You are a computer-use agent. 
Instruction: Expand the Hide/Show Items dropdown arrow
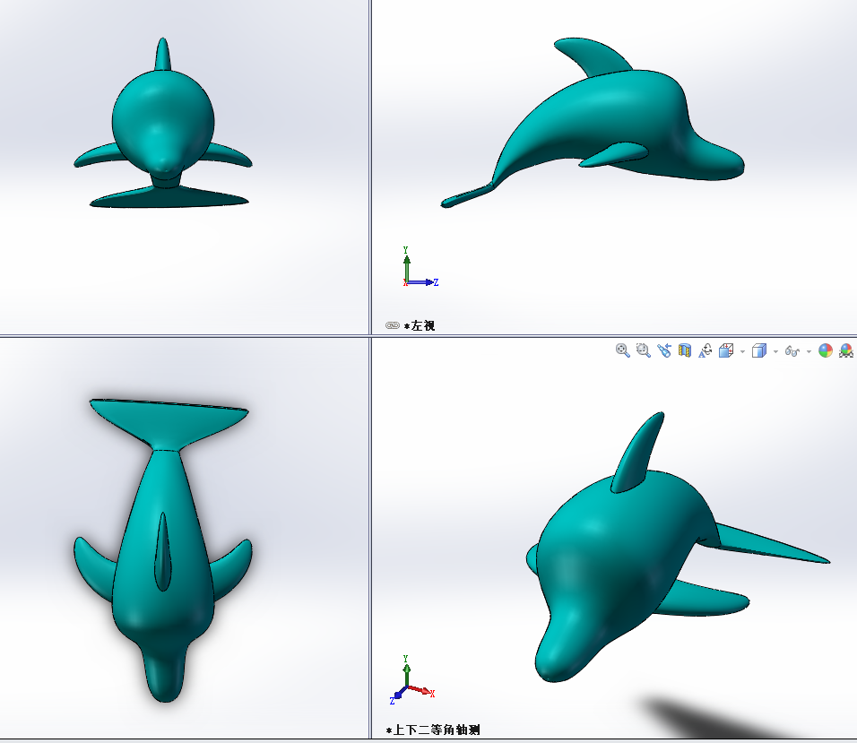tap(809, 350)
